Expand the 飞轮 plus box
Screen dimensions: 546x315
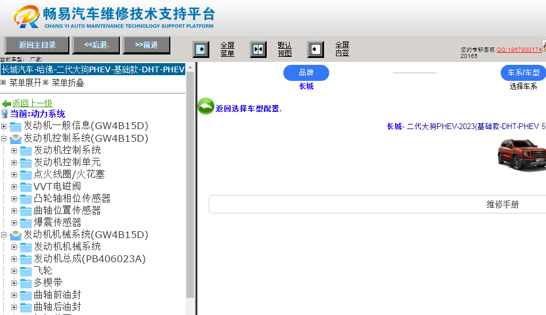(x=14, y=271)
